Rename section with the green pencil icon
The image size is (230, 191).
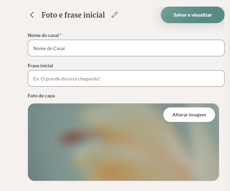point(115,15)
